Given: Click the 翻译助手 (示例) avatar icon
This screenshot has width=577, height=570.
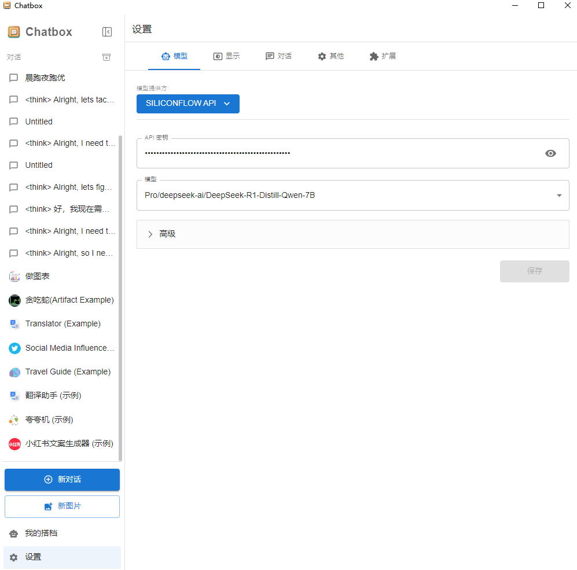Looking at the screenshot, I should (14, 396).
